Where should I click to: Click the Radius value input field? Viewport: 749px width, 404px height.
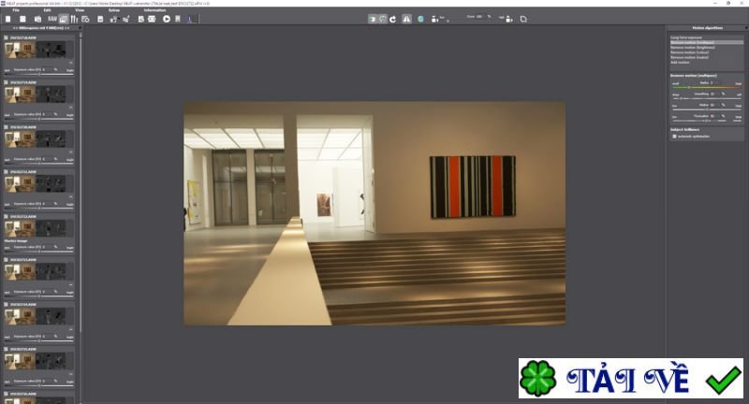[713, 83]
